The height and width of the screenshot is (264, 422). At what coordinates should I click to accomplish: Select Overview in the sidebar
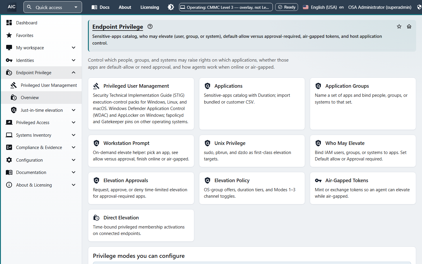point(42,97)
